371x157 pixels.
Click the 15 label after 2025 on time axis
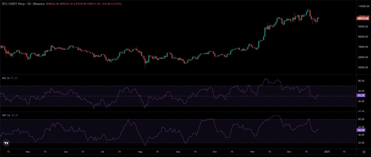point(344,151)
